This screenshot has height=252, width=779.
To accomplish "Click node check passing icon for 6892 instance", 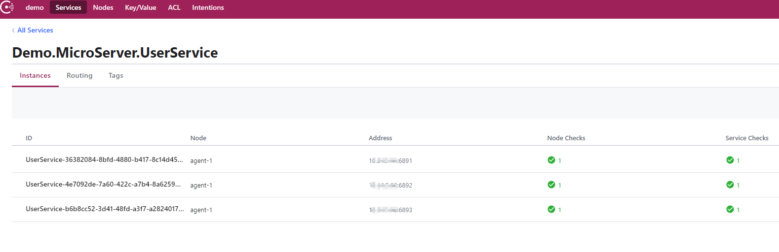I will pyautogui.click(x=551, y=185).
